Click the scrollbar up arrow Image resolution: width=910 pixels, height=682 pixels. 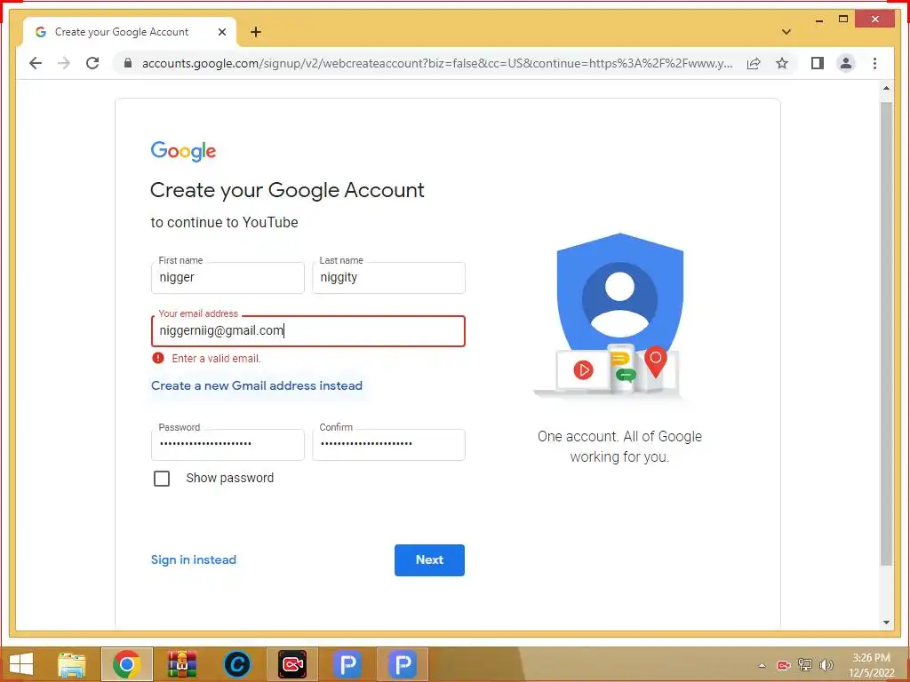click(x=886, y=89)
